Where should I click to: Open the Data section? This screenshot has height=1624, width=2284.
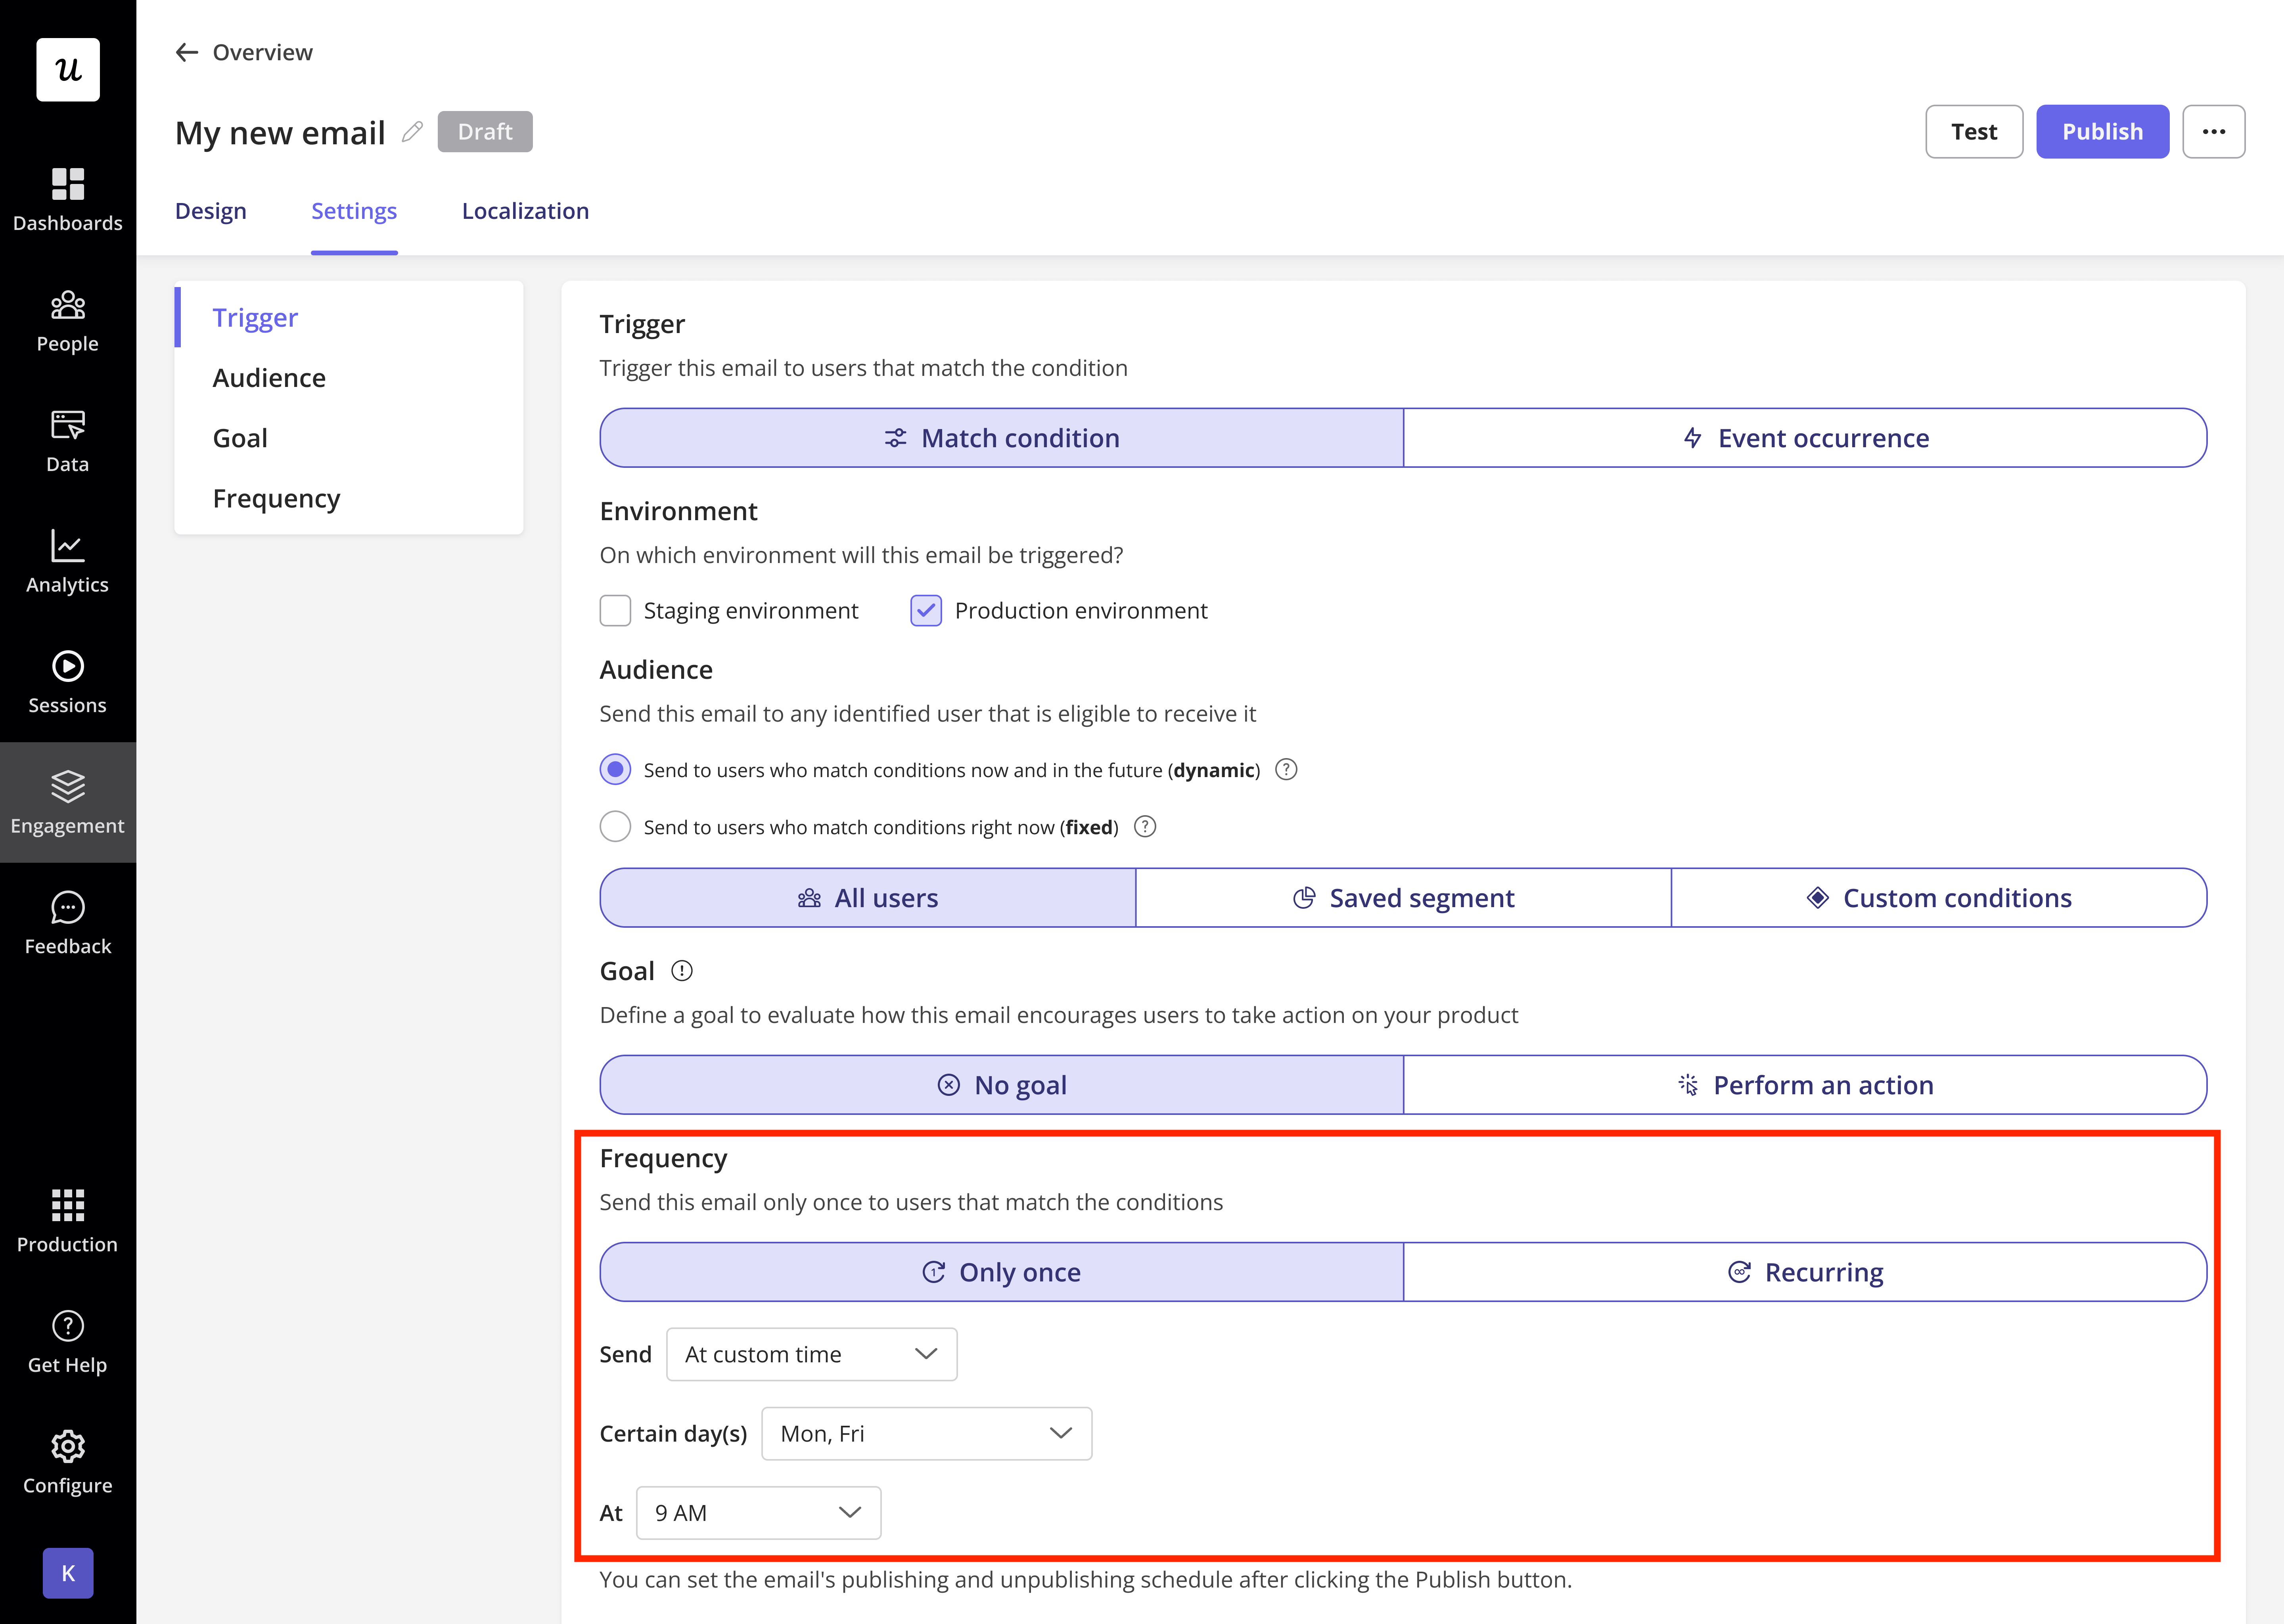[x=68, y=441]
